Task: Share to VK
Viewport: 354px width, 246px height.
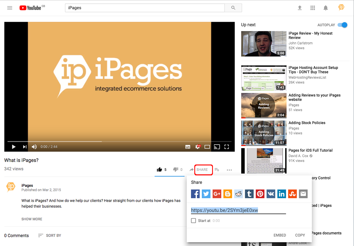Action: tap(271, 194)
